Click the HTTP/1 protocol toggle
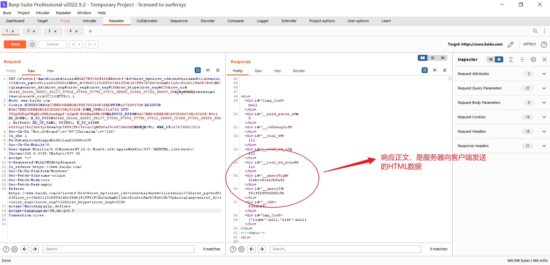 point(530,44)
